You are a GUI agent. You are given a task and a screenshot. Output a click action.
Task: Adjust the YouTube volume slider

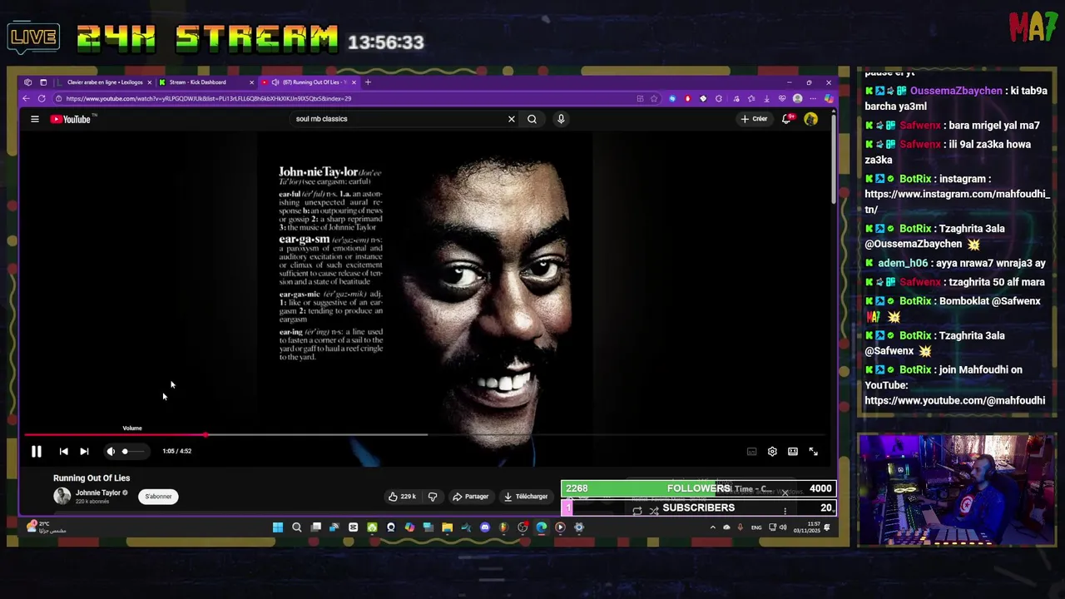click(x=133, y=451)
